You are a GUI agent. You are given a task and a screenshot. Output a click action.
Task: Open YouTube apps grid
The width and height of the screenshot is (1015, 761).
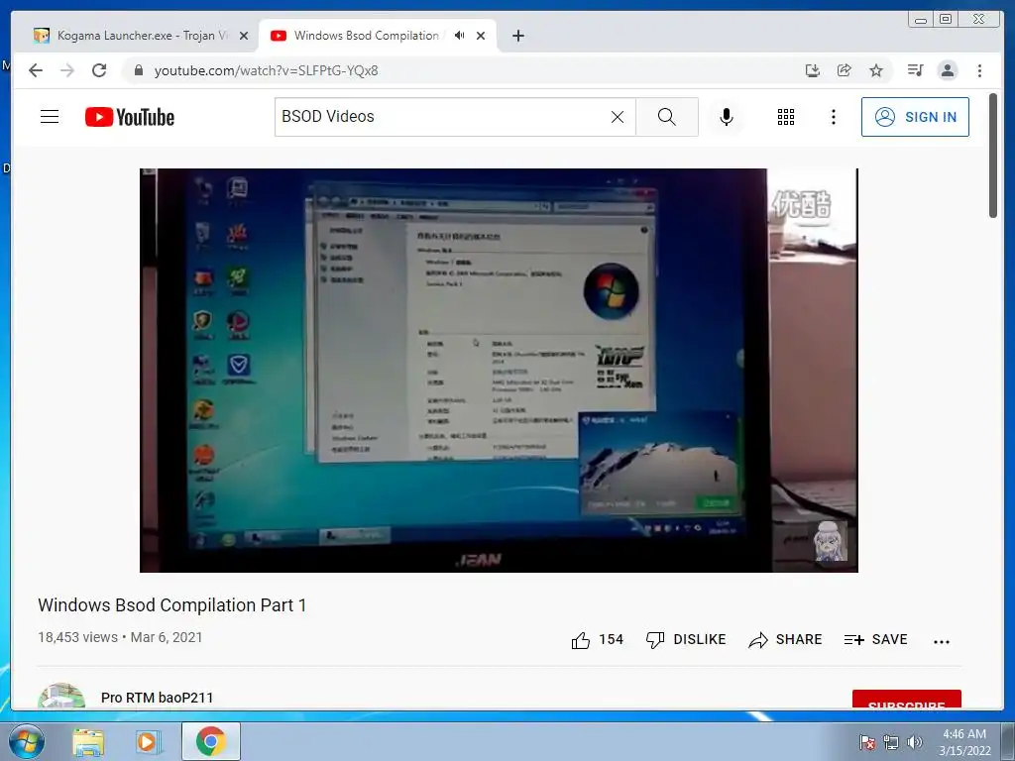click(x=786, y=117)
